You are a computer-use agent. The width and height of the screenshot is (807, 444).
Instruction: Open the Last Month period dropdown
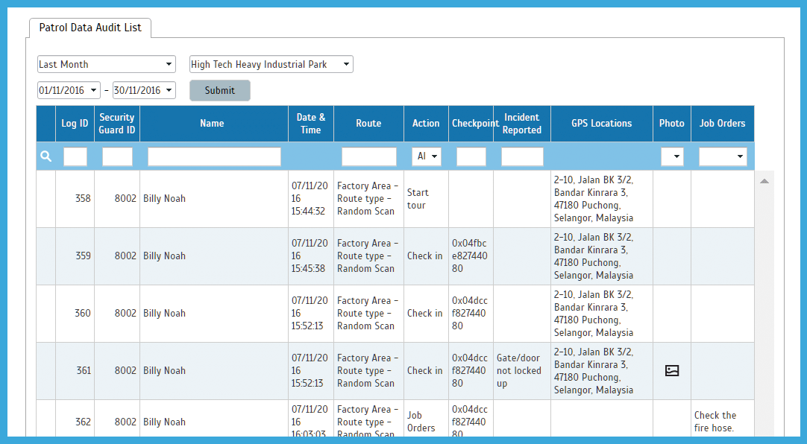click(107, 64)
